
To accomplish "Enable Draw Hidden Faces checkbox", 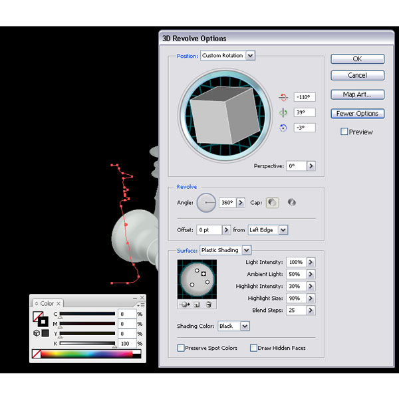I will click(253, 348).
